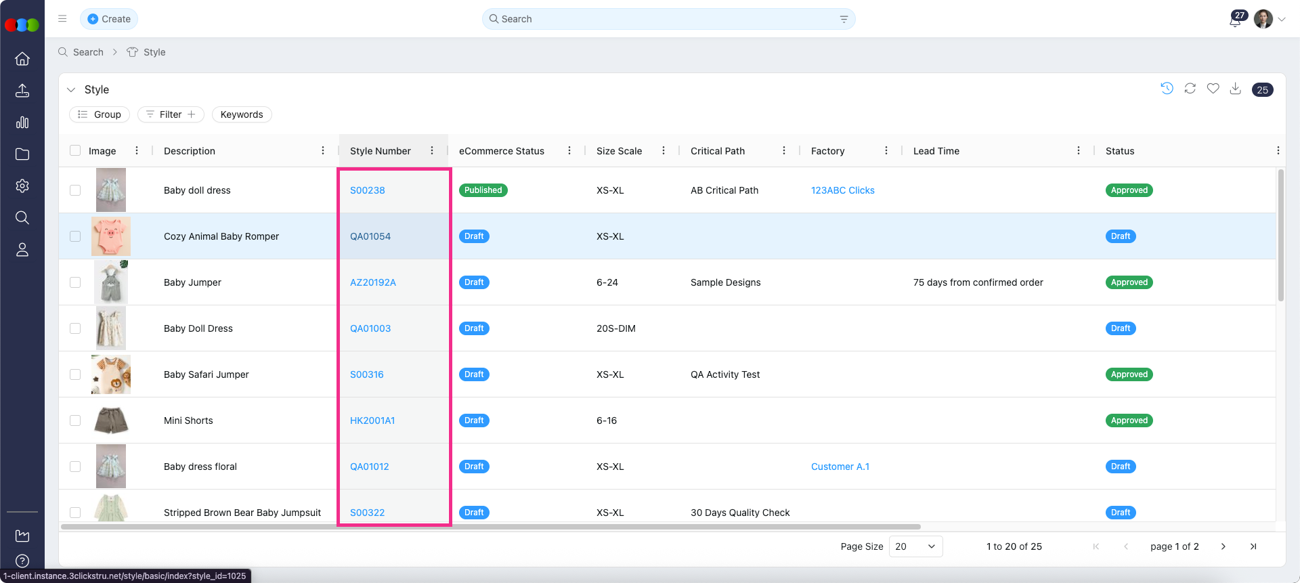Open the Page Size dropdown
Screen dimensions: 1300x583
click(915, 546)
